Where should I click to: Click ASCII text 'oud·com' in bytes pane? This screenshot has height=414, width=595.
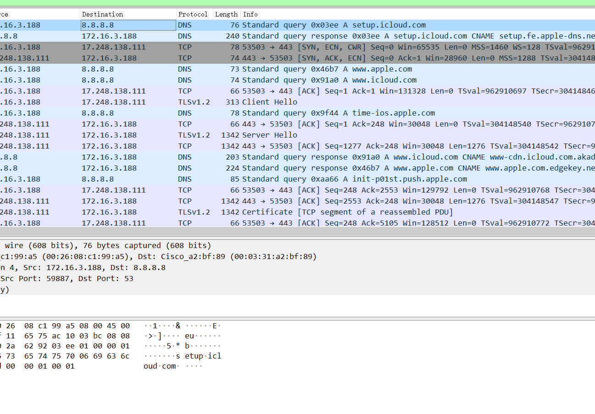coord(160,366)
